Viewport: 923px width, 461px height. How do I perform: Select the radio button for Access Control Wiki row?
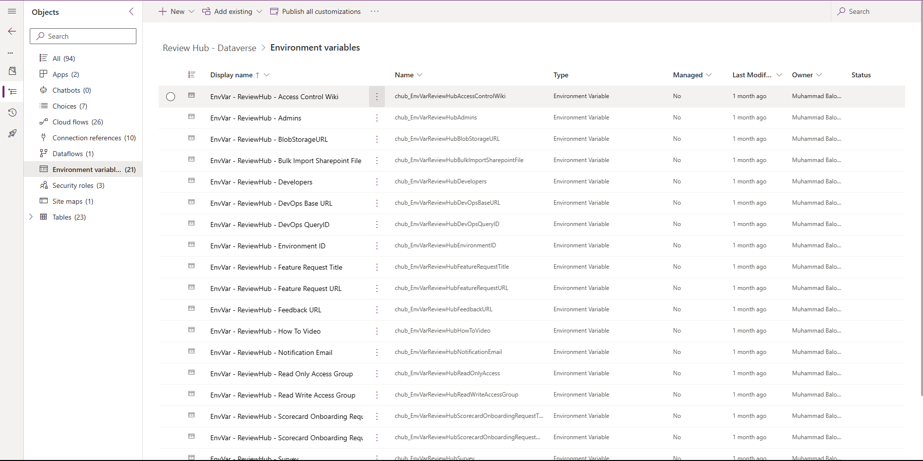point(171,97)
